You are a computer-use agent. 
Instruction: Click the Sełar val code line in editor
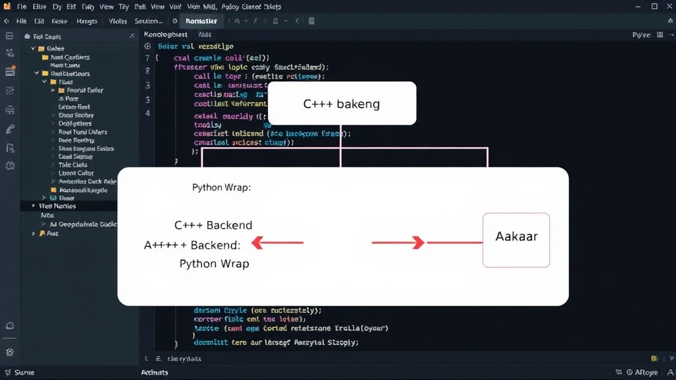(195, 47)
